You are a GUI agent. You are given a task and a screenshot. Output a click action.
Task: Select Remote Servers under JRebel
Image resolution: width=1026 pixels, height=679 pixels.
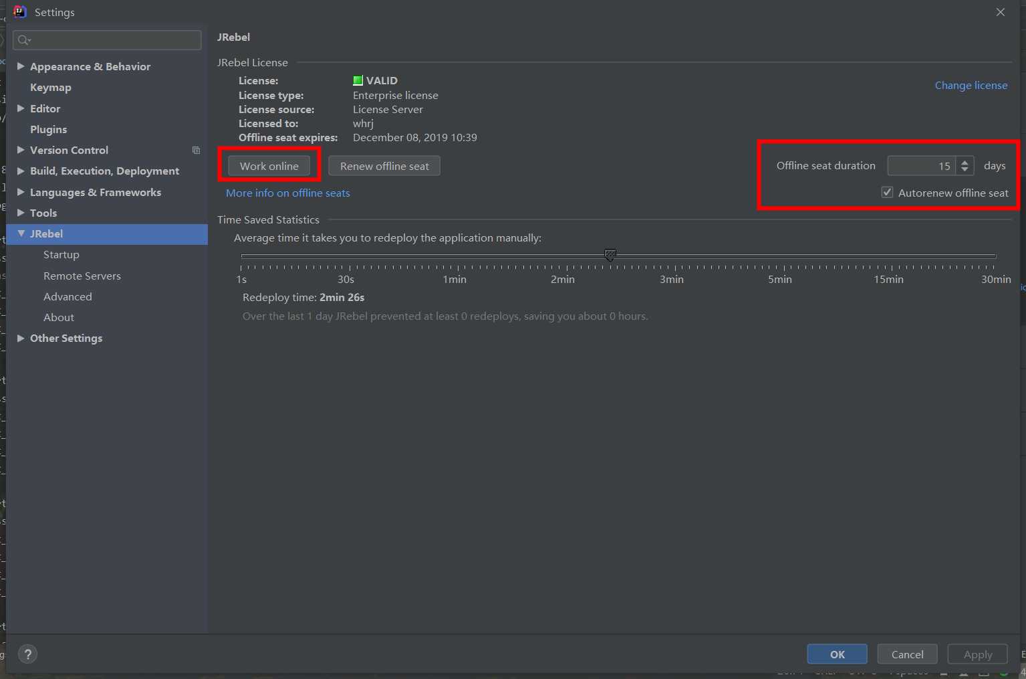click(82, 276)
